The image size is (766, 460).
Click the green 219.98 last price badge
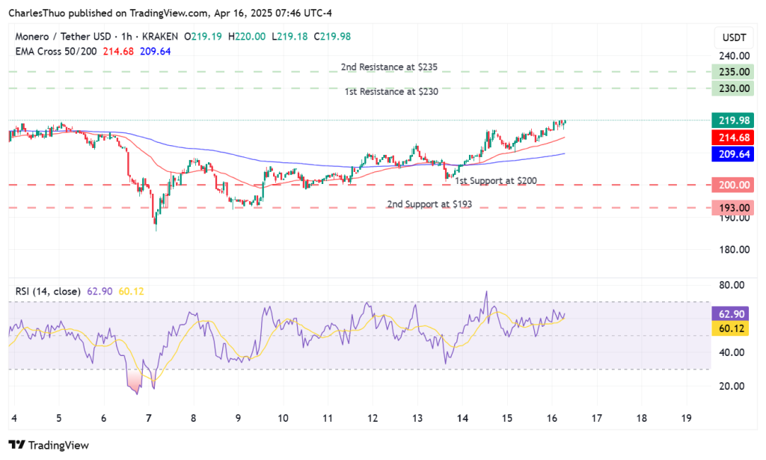point(732,120)
